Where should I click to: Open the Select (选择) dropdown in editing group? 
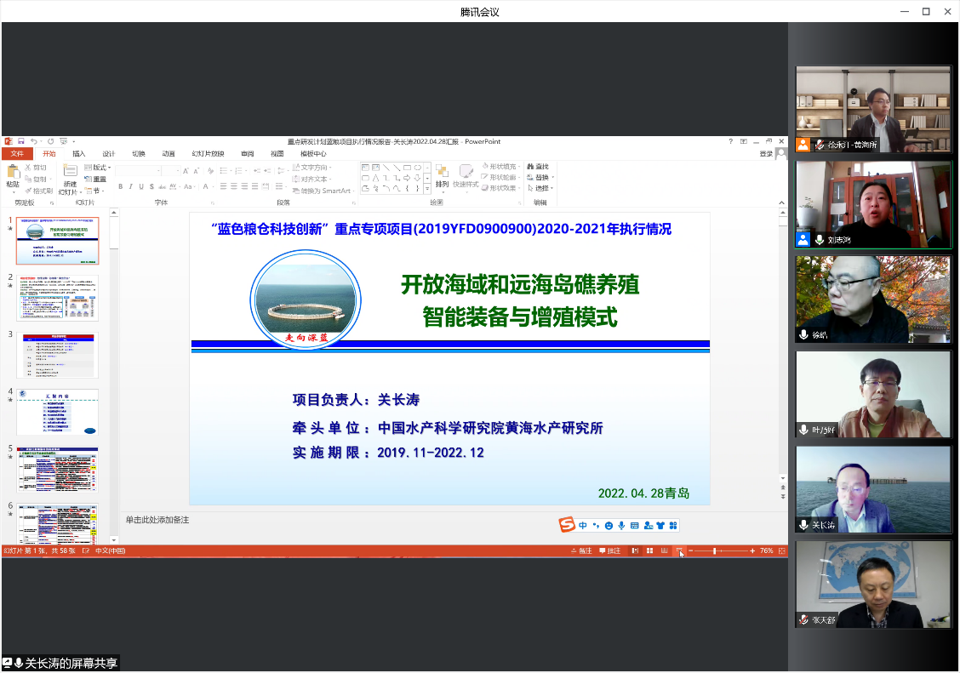[541, 188]
